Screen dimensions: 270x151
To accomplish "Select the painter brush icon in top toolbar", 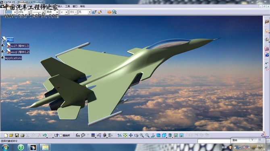I will coord(94,12).
